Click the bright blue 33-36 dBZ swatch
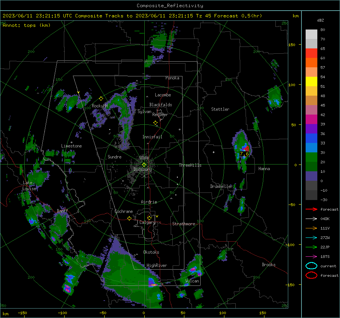The height and width of the screenshot is (318, 340). (311, 138)
